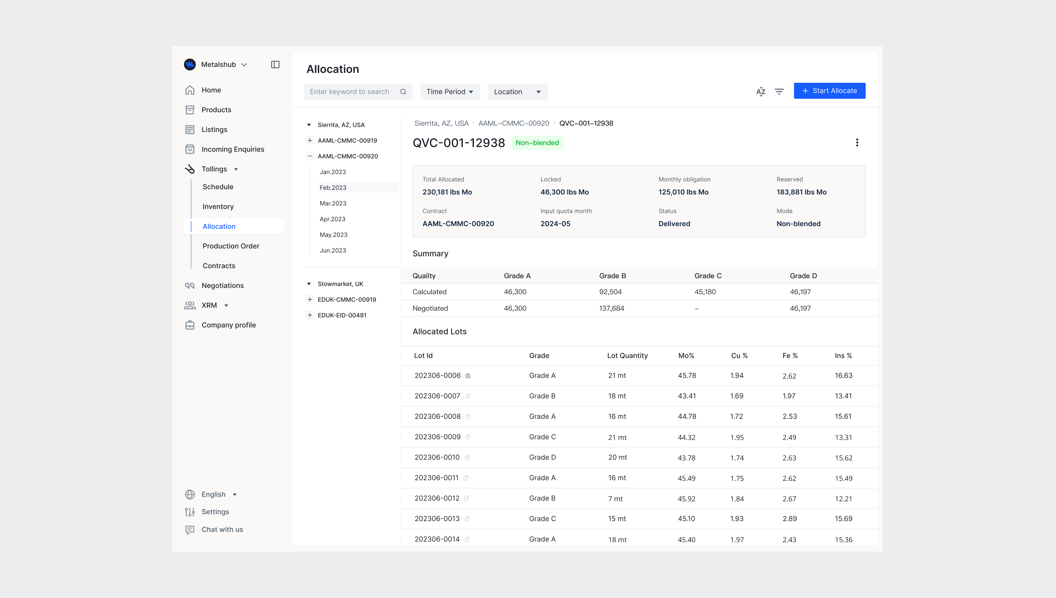Click the search magnifier icon
Screen dimensions: 1056x598
coord(403,92)
